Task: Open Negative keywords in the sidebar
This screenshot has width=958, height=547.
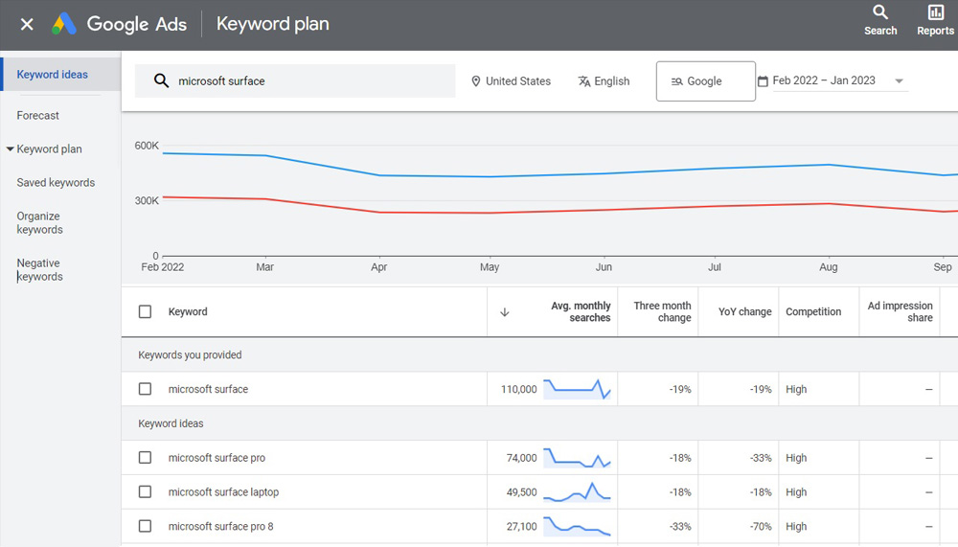Action: pos(39,270)
